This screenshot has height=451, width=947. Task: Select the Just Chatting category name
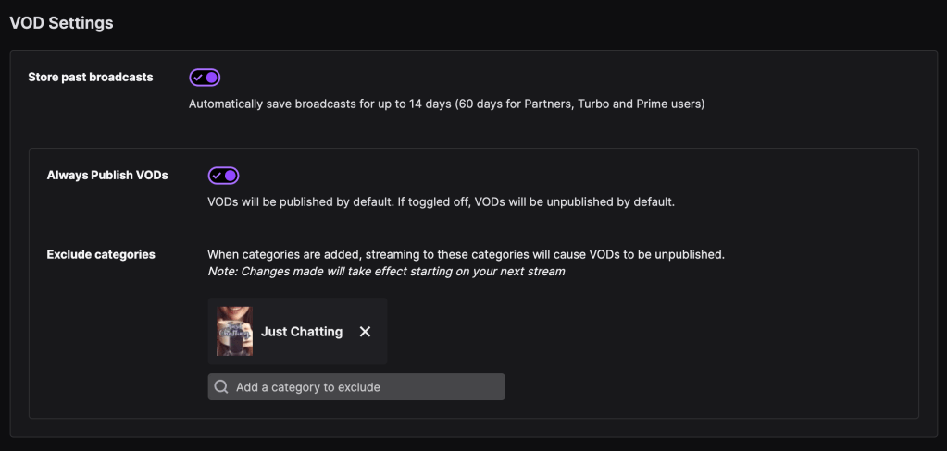302,332
